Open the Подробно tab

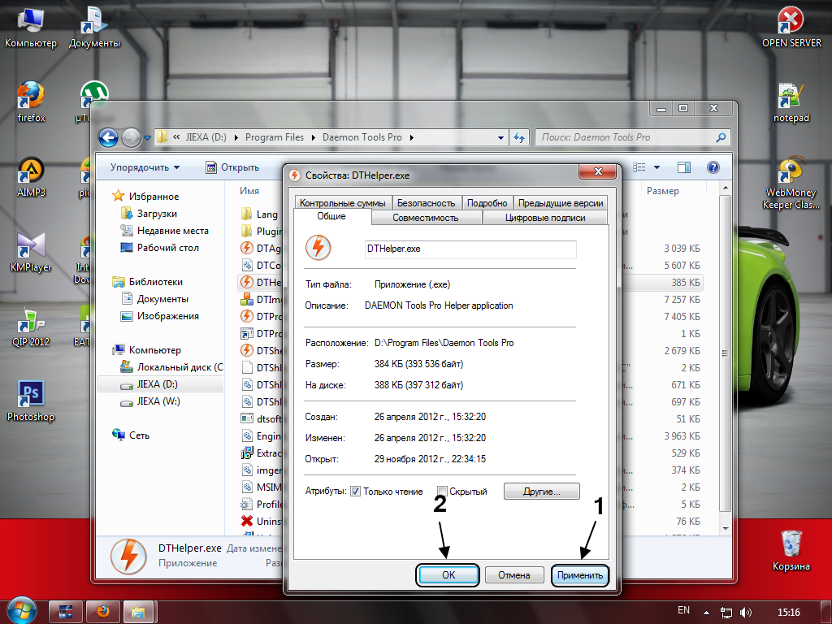[x=487, y=202]
